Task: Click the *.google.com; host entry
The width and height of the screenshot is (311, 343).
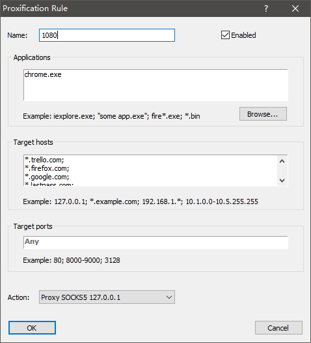Action: pyautogui.click(x=47, y=177)
